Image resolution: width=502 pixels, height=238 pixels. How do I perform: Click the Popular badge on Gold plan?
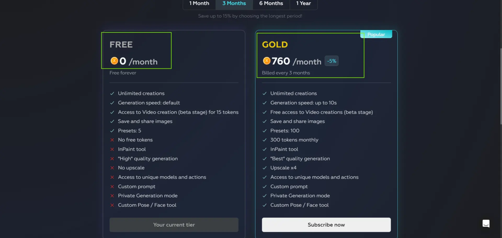tap(376, 34)
